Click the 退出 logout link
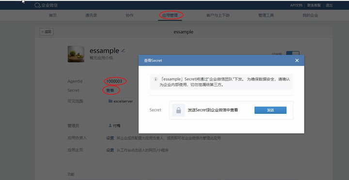The height and width of the screenshot is (180, 349). click(x=329, y=5)
